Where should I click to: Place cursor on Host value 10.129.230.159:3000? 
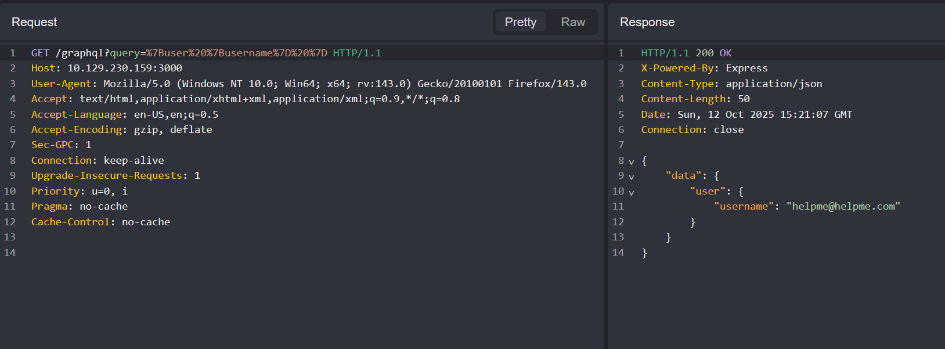click(x=124, y=68)
